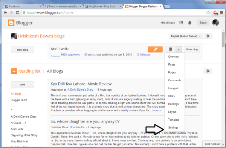Screen dimensions: 226x148
Task: Click the orange Blogger logo
Action: coord(11,22)
